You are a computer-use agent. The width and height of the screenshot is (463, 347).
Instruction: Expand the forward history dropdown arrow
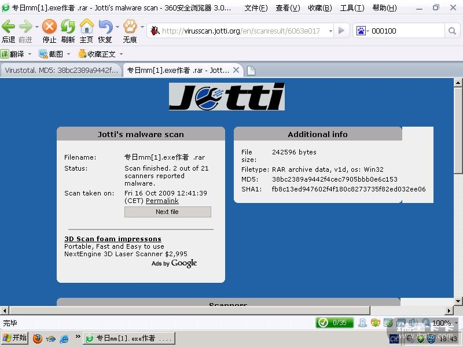[x=37, y=27]
